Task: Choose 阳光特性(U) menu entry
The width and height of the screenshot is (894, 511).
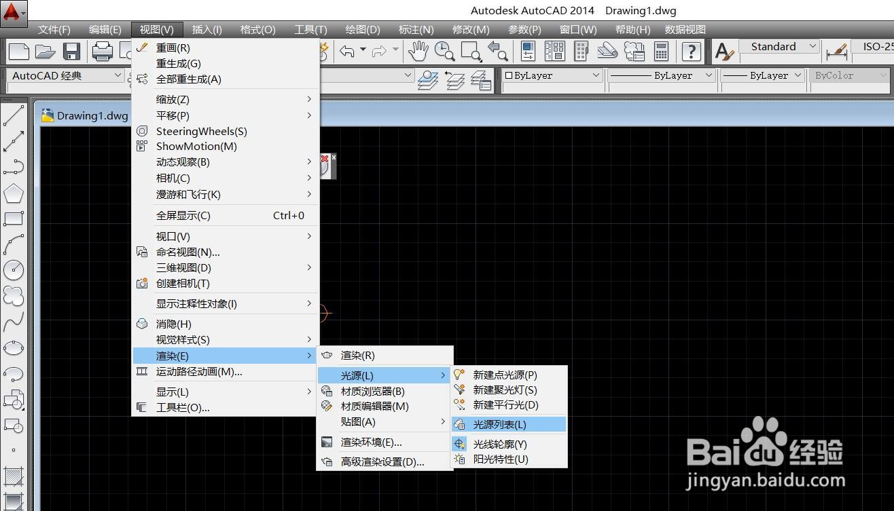Action: [x=509, y=459]
